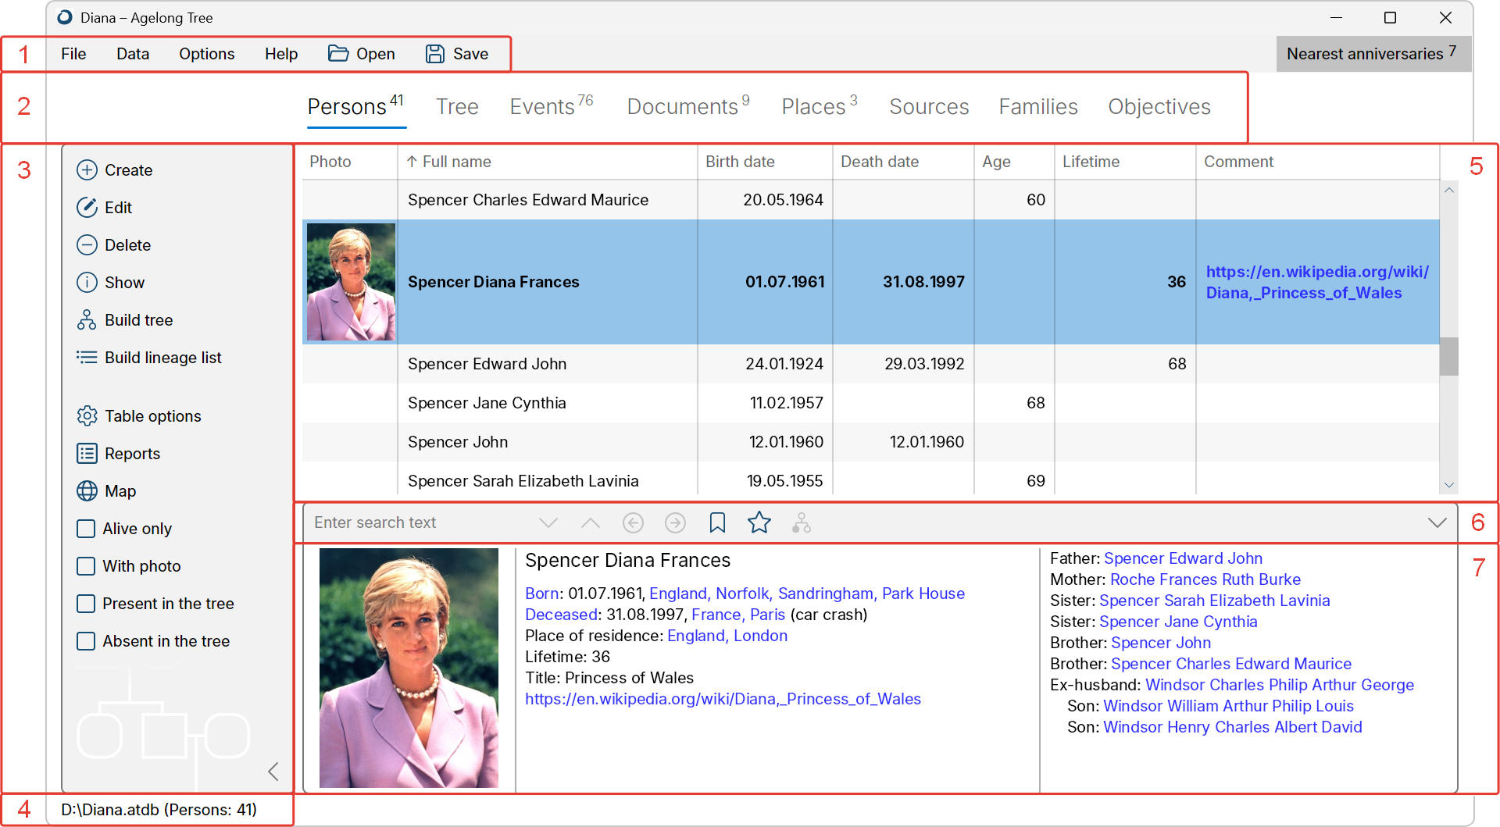The height and width of the screenshot is (827, 1500).
Task: Open the Map globe icon
Action: tap(87, 491)
